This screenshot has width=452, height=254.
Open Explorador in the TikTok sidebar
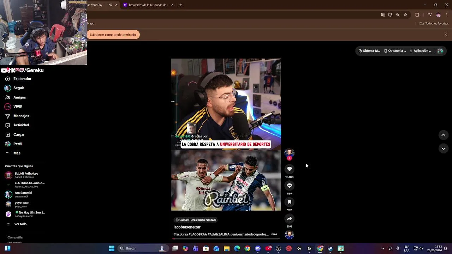[18, 79]
